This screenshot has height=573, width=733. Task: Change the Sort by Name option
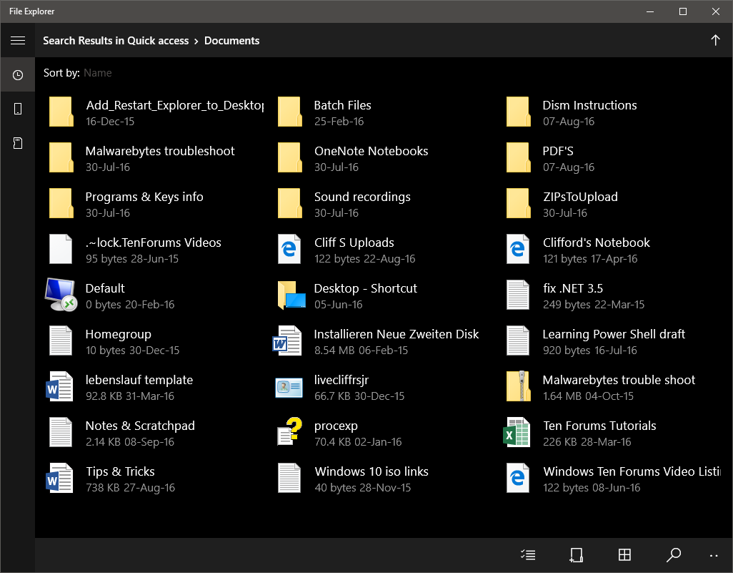point(98,73)
